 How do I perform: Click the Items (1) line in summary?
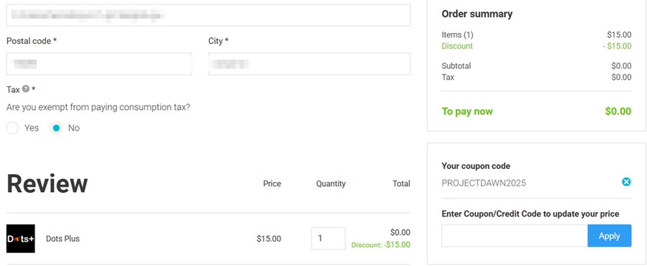[536, 35]
